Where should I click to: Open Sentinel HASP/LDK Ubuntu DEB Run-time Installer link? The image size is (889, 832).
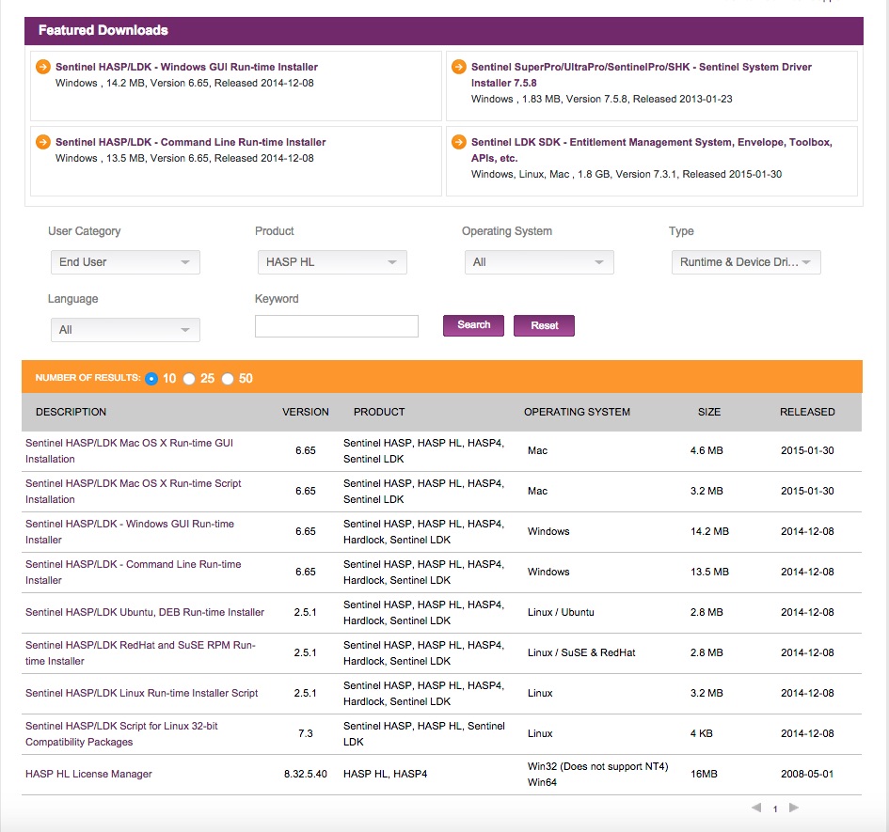[145, 612]
